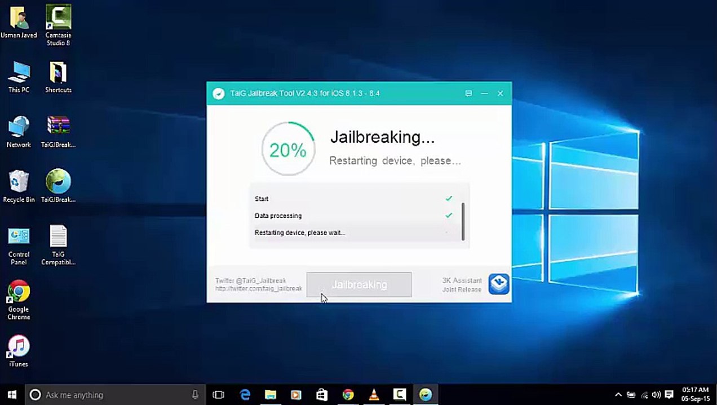Open Camtasia from the taskbar

[x=400, y=395]
